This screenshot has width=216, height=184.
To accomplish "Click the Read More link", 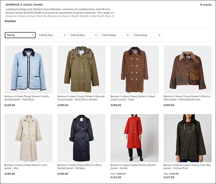I will [x=10, y=21].
